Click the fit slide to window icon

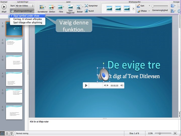[x=175, y=133]
